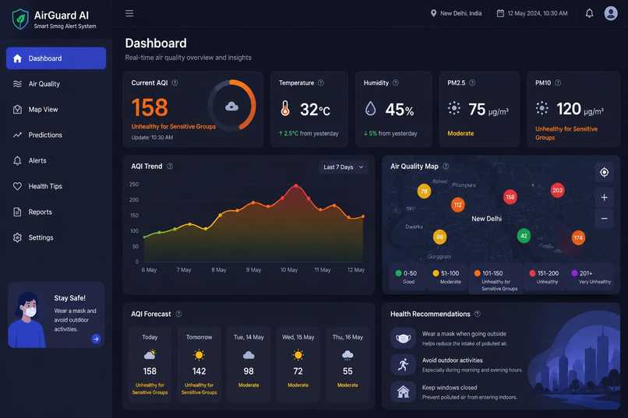Zoom out the map with minus button
Image resolution: width=628 pixels, height=418 pixels.
click(604, 219)
